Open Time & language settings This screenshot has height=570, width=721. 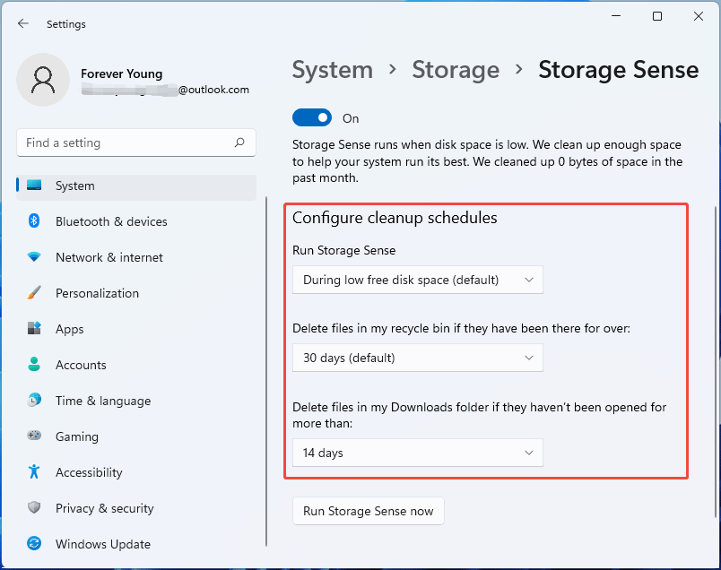(102, 401)
